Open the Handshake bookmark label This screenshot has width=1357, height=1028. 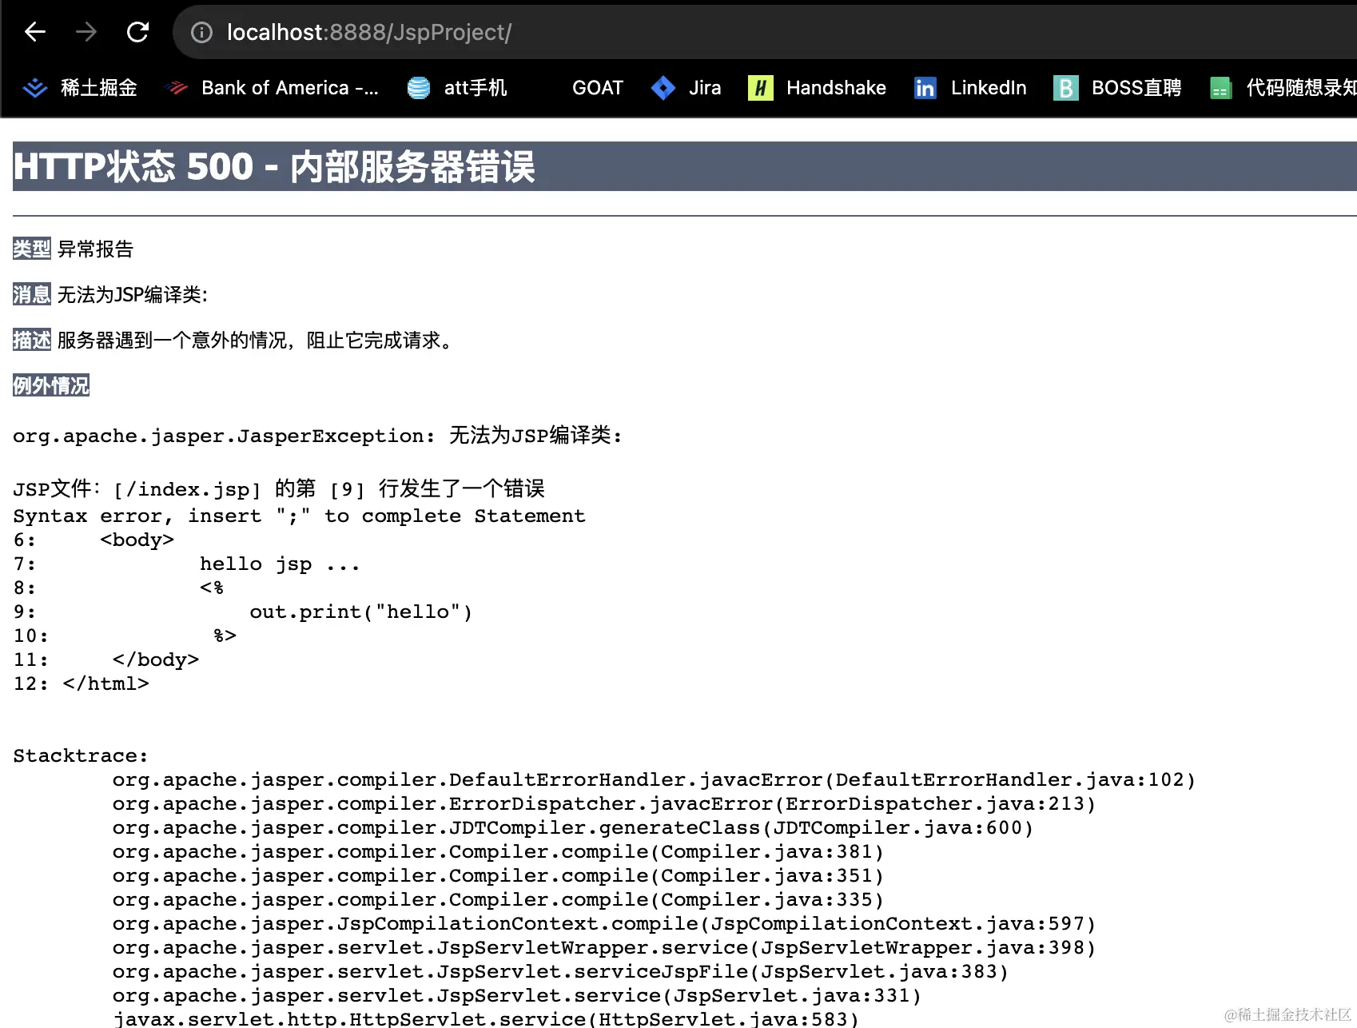[x=837, y=88]
